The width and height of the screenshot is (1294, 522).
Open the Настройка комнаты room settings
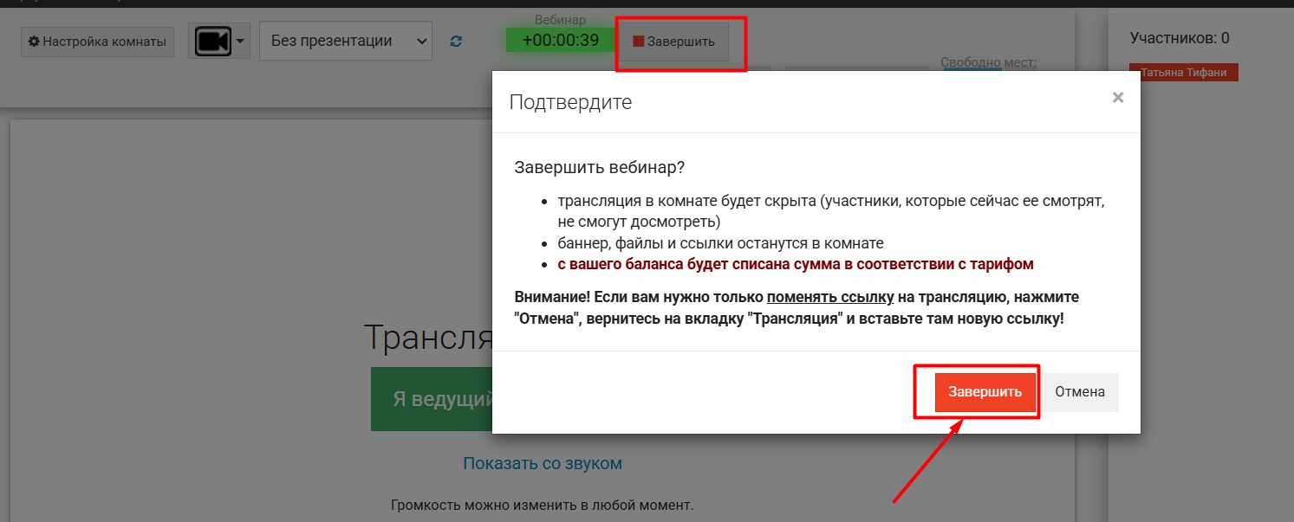pyautogui.click(x=97, y=42)
